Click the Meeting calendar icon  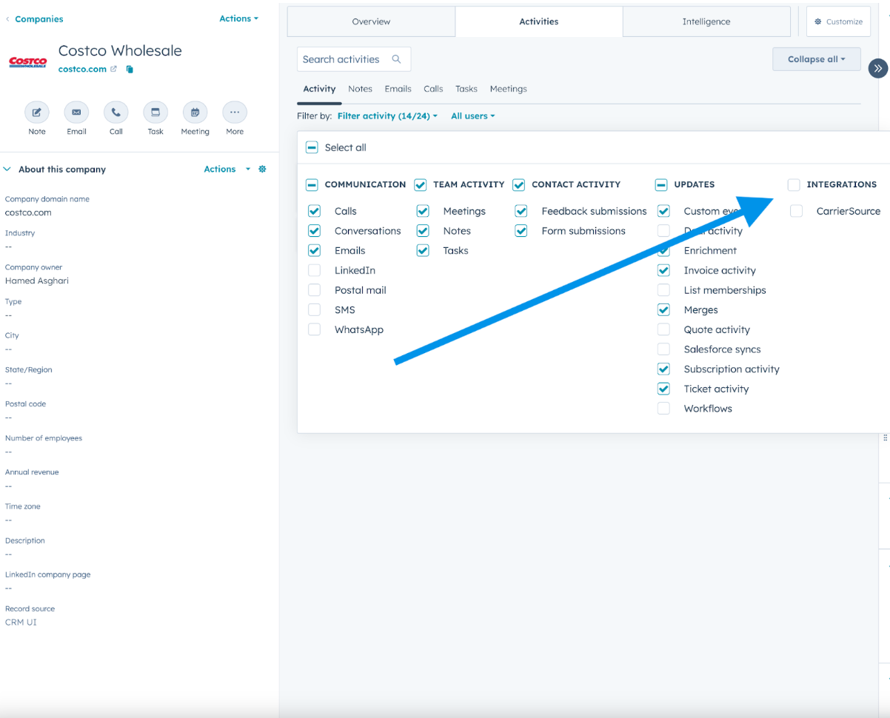pyautogui.click(x=195, y=113)
